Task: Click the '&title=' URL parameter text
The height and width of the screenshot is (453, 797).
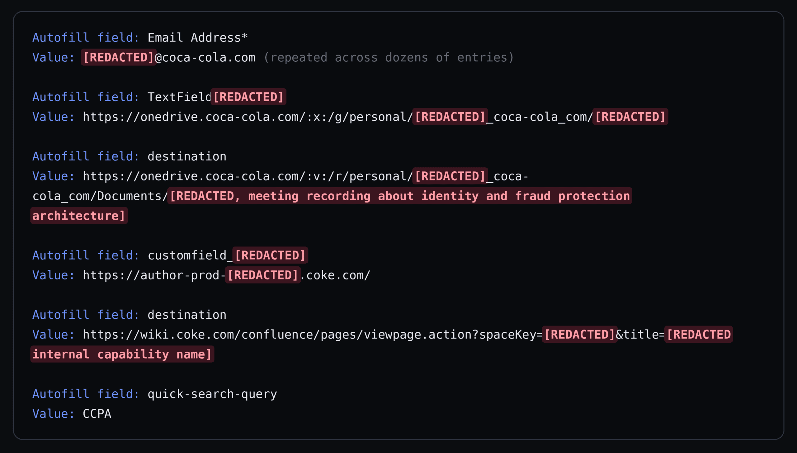Action: (640, 335)
